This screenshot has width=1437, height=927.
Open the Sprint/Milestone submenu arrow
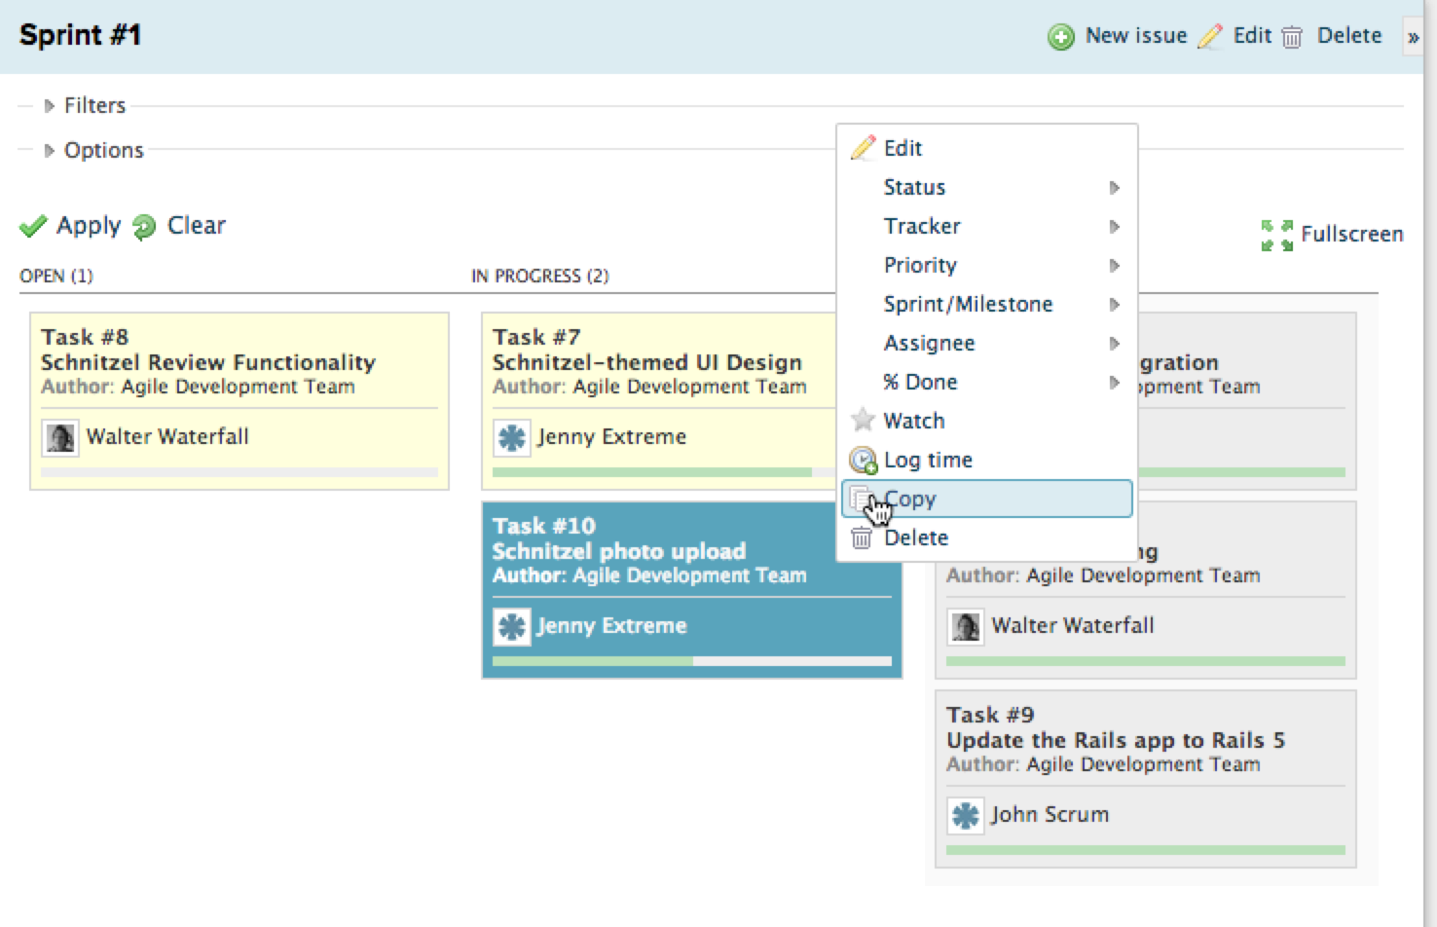pos(1115,304)
